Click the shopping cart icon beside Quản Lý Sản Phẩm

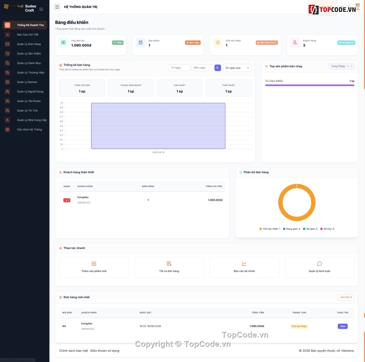point(7,54)
